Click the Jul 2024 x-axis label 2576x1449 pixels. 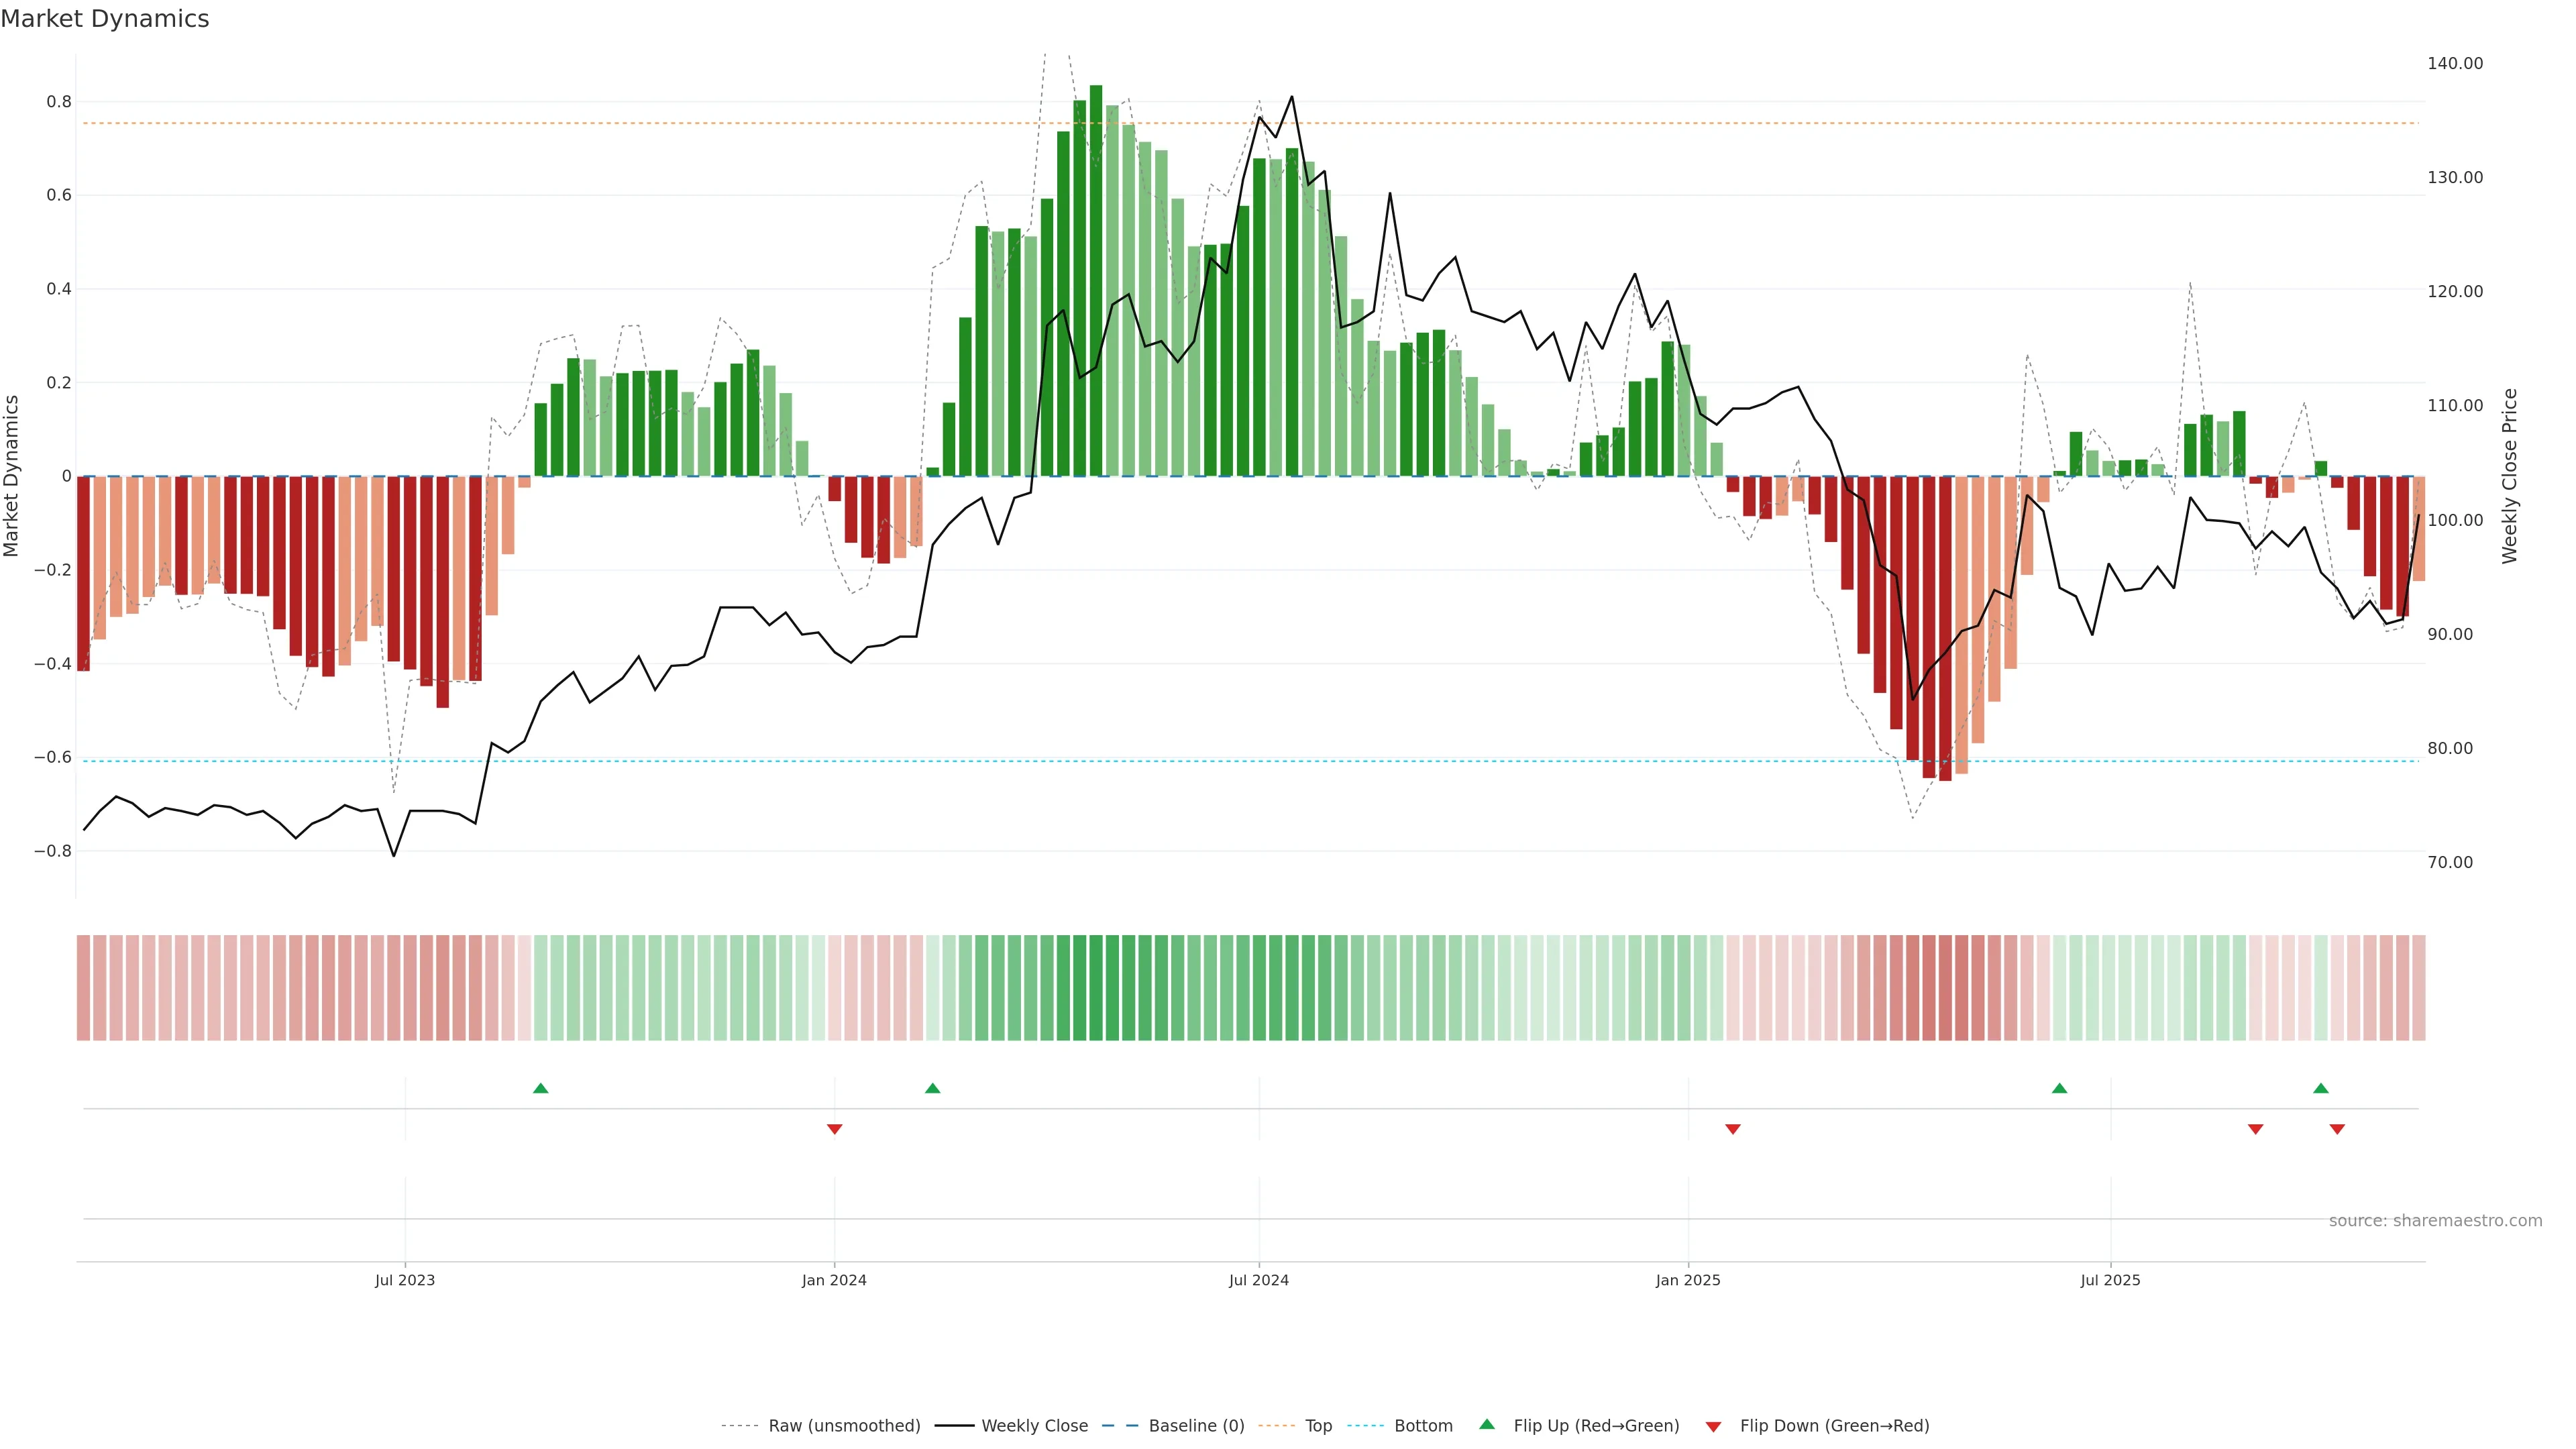point(1258,1280)
